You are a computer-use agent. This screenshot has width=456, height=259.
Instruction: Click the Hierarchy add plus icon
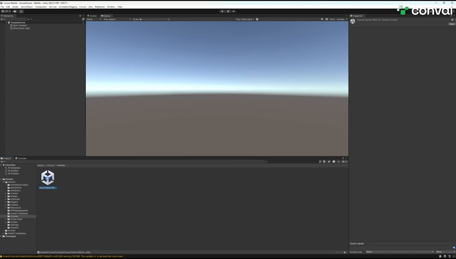[x=2, y=19]
